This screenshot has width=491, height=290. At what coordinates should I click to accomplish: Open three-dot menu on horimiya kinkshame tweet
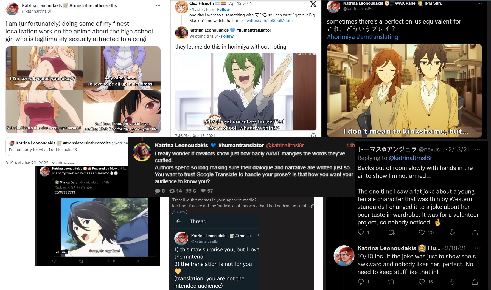click(x=479, y=3)
